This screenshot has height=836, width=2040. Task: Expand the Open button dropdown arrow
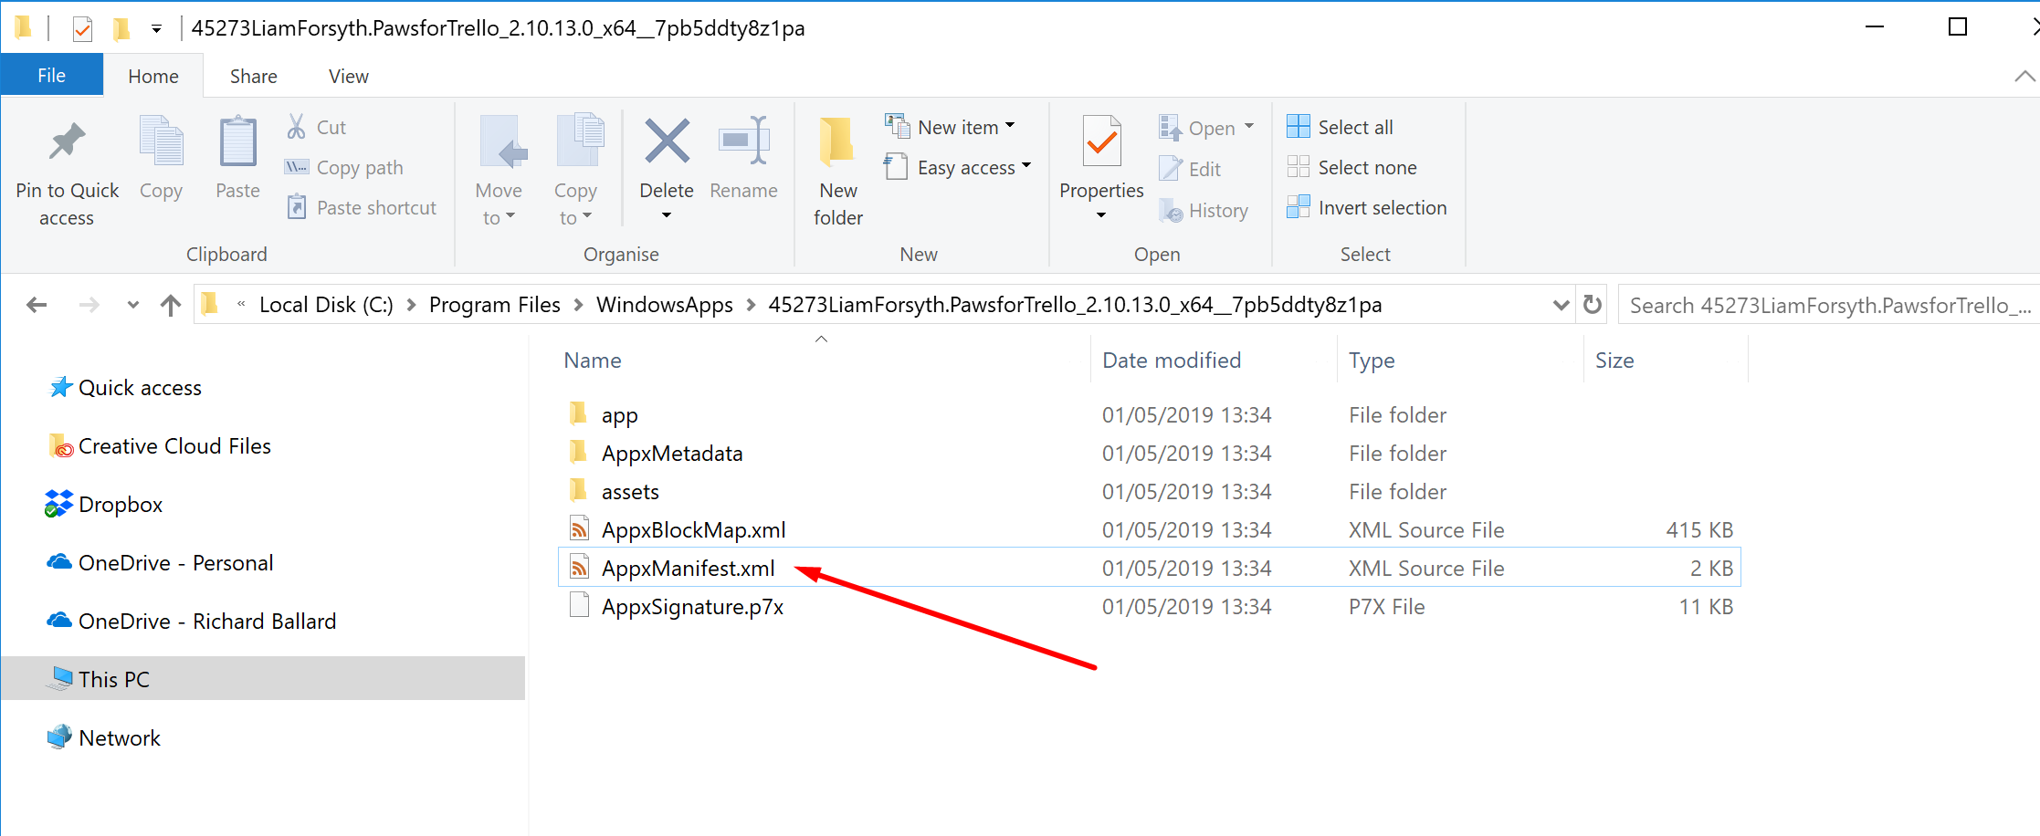[x=1249, y=127]
